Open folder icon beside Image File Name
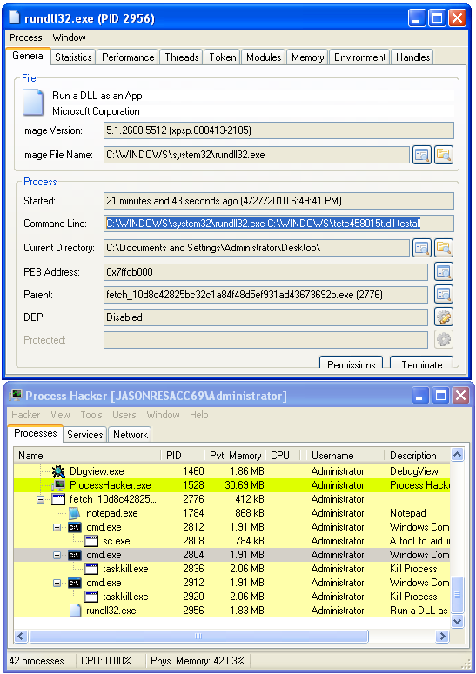Screen dimensions: 476x674 coord(443,155)
